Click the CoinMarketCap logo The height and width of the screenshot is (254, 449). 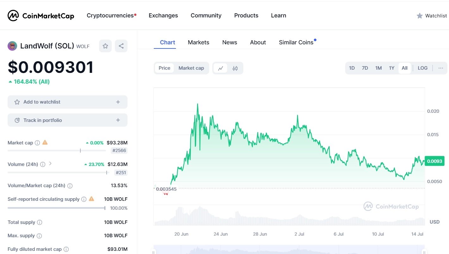41,16
